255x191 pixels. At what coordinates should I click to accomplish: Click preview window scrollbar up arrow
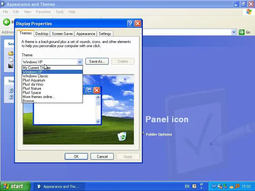pos(98,97)
